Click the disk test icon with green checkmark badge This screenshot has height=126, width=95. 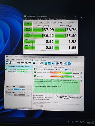(26, 63)
